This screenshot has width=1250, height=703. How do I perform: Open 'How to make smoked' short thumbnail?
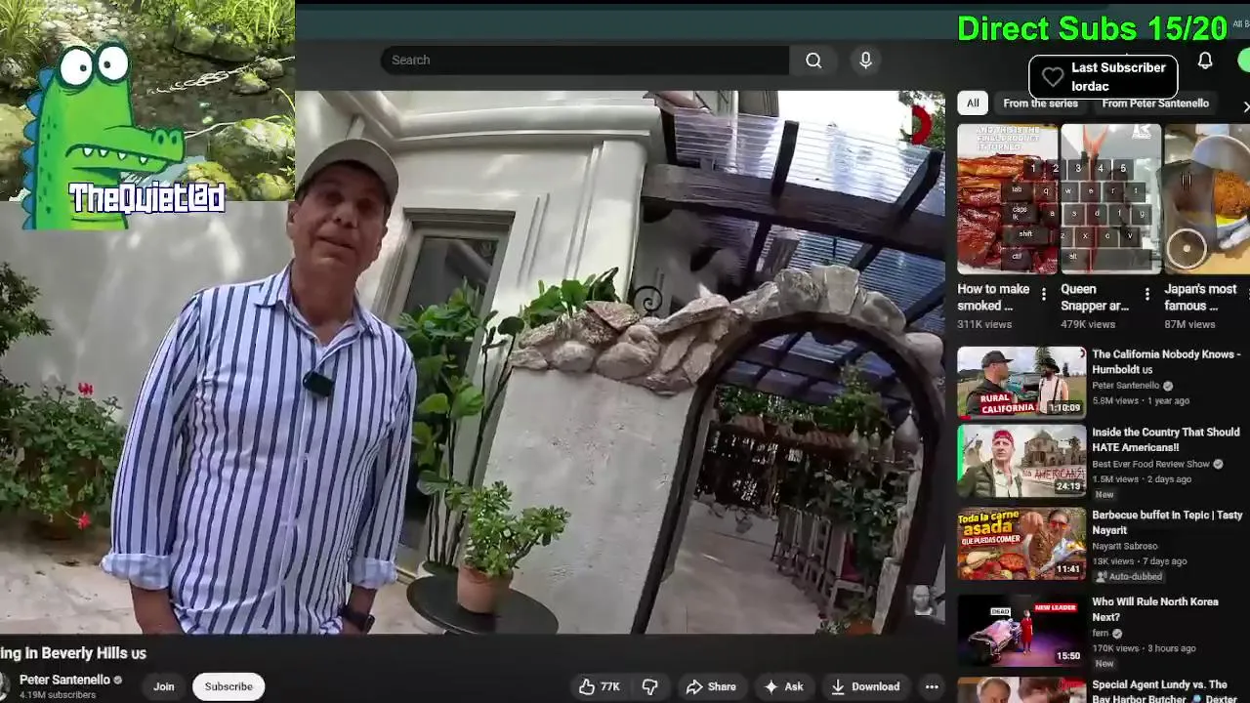1007,198
